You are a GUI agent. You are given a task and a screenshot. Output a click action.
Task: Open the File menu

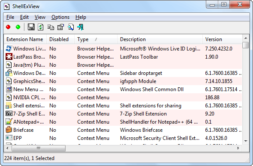(10, 17)
